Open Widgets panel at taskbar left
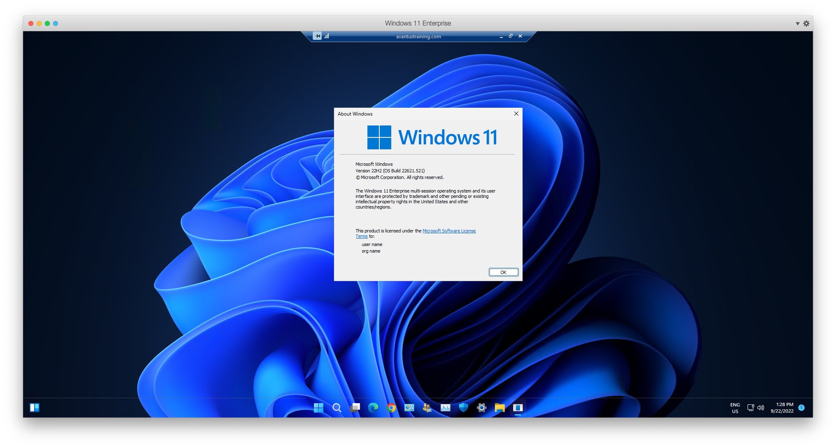836x448 pixels. [35, 408]
